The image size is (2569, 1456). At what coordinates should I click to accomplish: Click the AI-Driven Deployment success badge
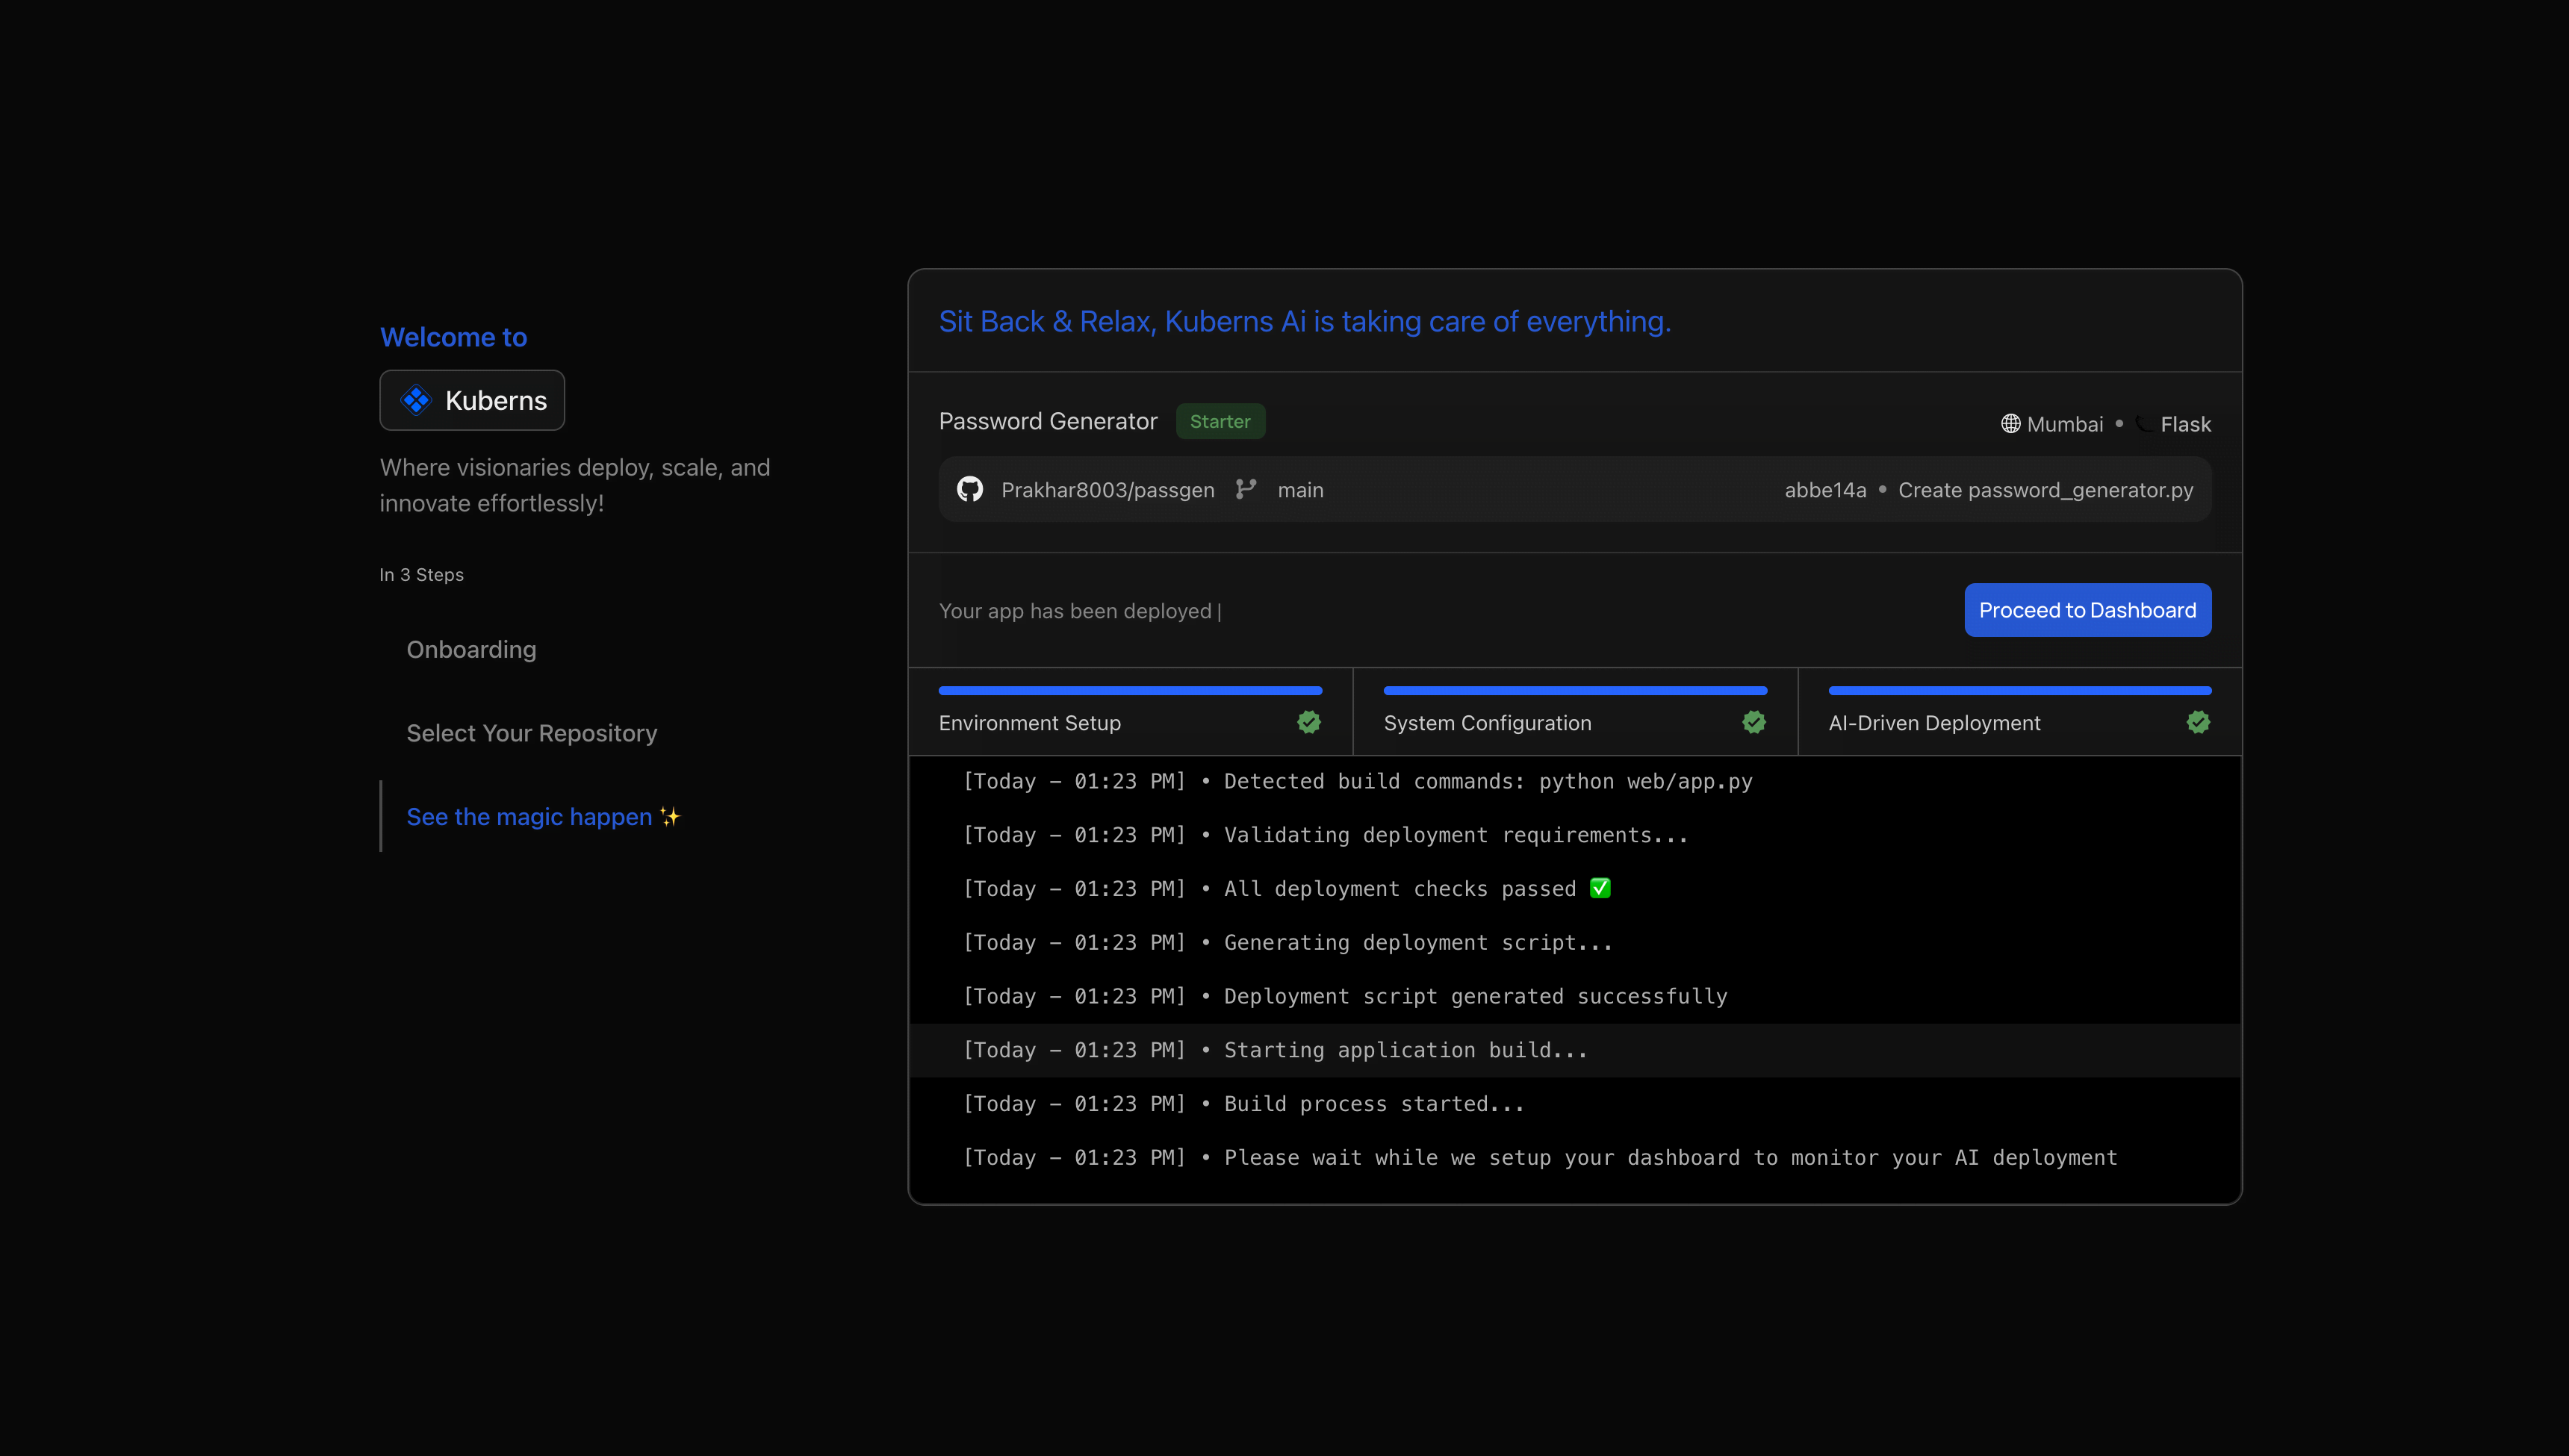point(2198,722)
